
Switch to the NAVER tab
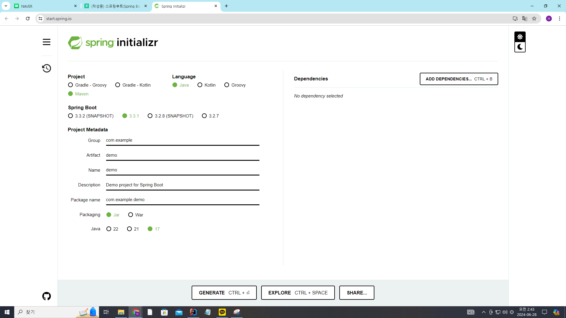(46, 6)
